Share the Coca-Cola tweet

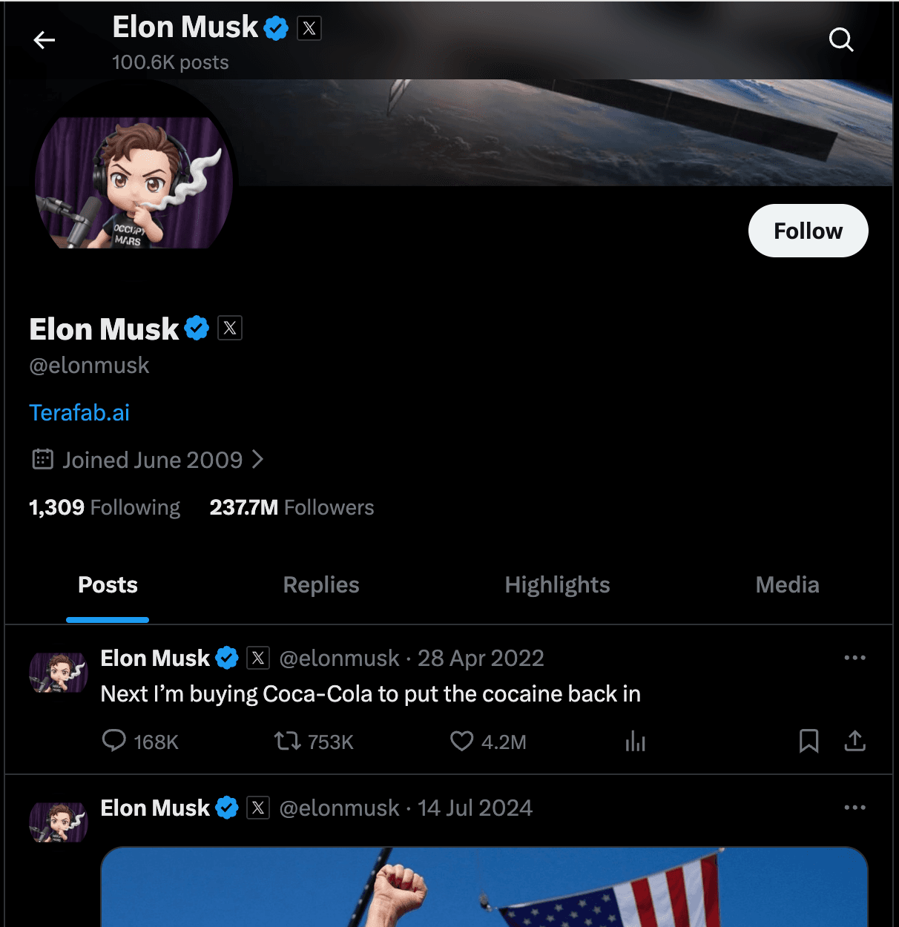[854, 742]
